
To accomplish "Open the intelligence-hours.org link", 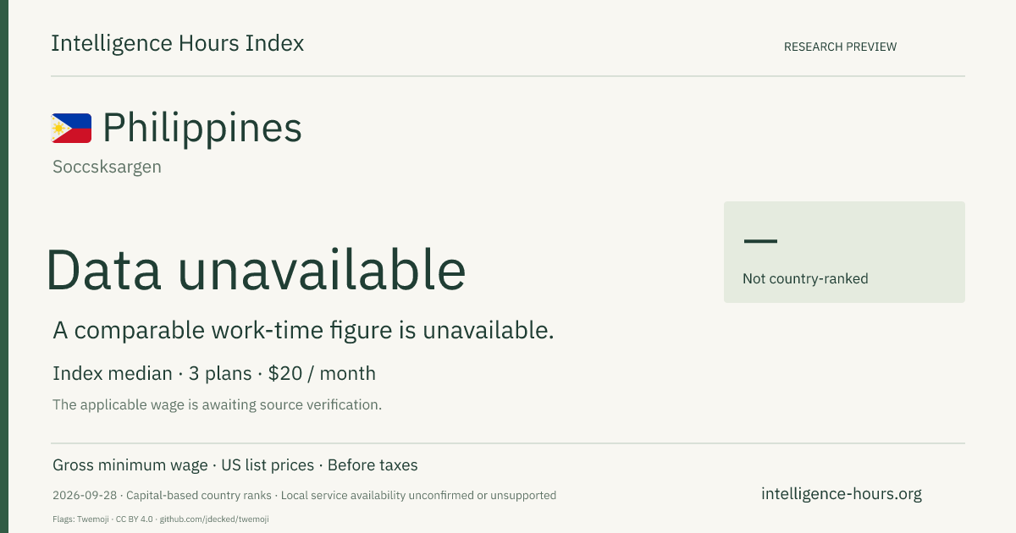I will coord(842,494).
